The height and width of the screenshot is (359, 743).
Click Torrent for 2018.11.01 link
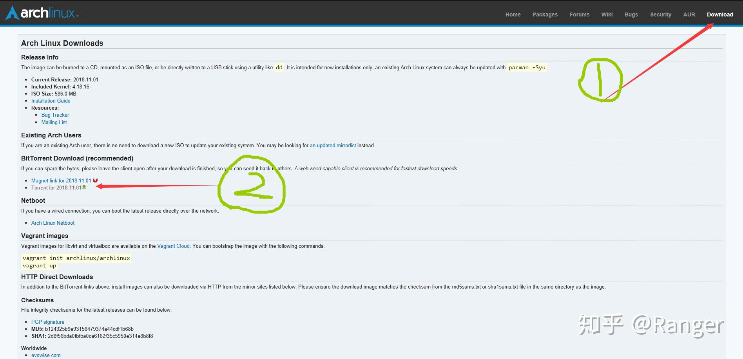(56, 188)
